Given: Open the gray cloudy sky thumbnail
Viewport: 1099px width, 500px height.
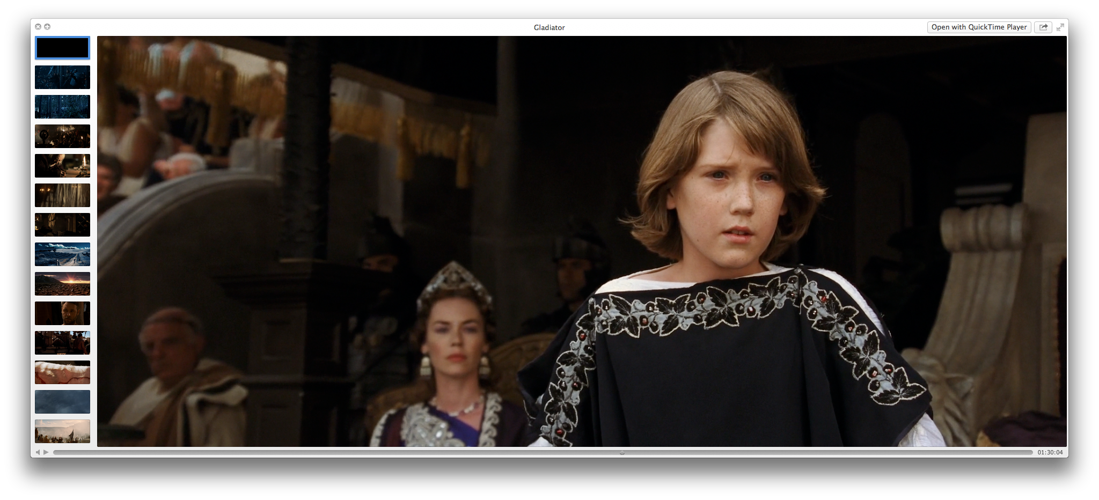Looking at the screenshot, I should point(62,402).
